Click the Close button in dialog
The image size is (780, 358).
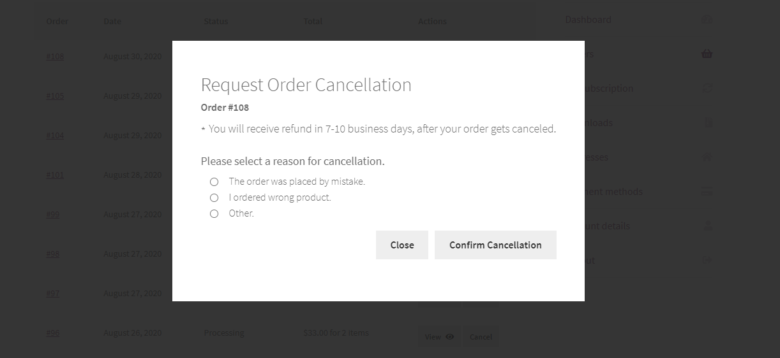coord(402,245)
